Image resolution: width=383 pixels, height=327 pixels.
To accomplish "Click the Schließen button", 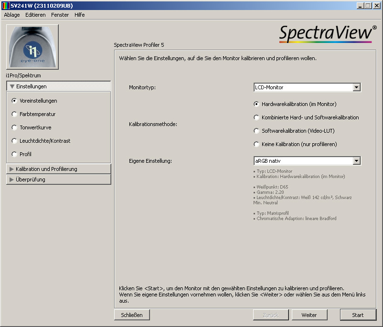I will [132, 315].
